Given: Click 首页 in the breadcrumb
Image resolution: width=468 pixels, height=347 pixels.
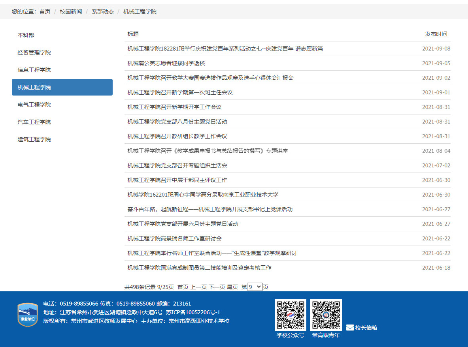Looking at the screenshot, I should click(x=45, y=11).
